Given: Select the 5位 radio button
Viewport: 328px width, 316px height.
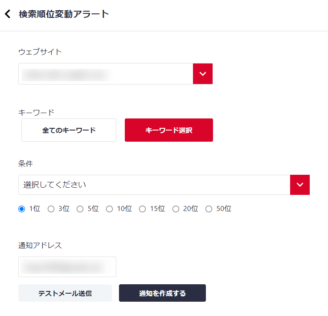Looking at the screenshot, I should coord(80,209).
